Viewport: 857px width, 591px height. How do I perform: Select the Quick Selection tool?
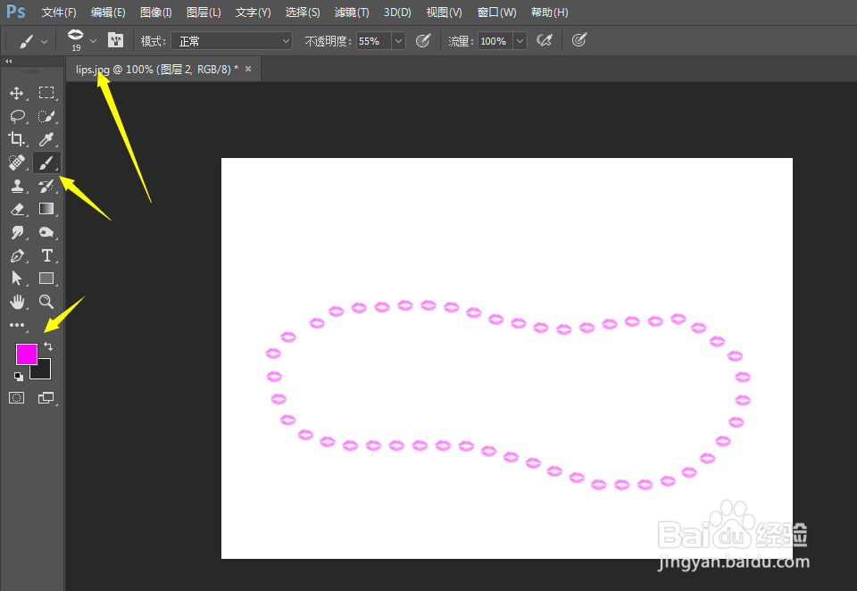tap(46, 116)
